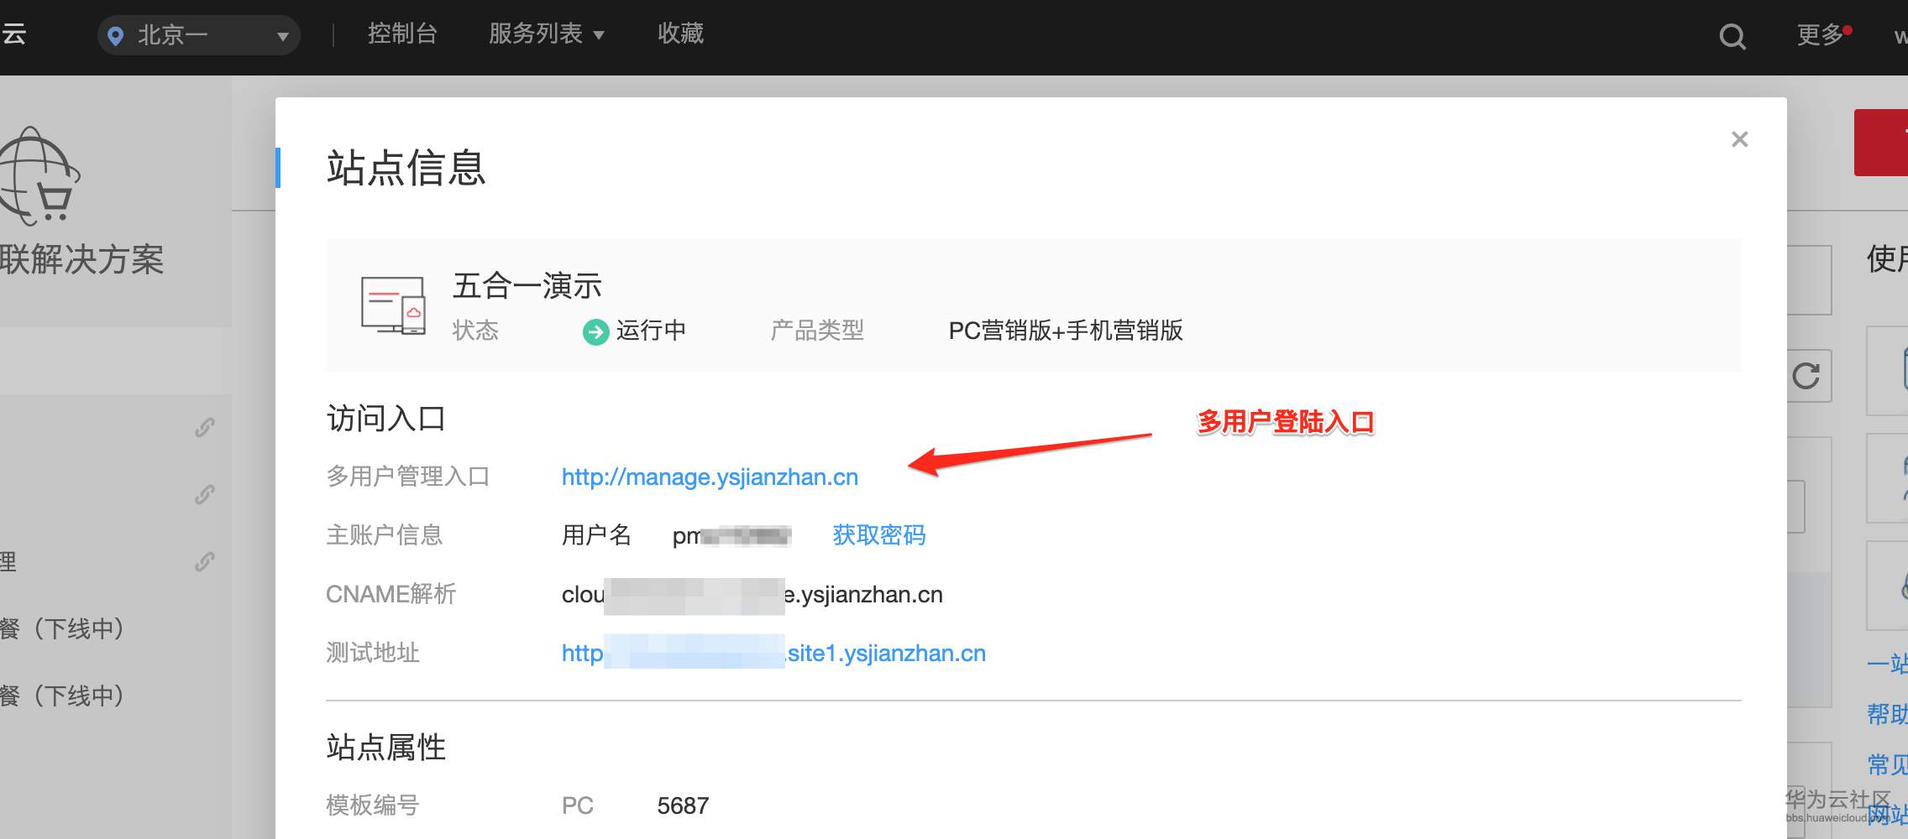Expand the 服务列表 menu
Screen dimensions: 1908x839
547,34
